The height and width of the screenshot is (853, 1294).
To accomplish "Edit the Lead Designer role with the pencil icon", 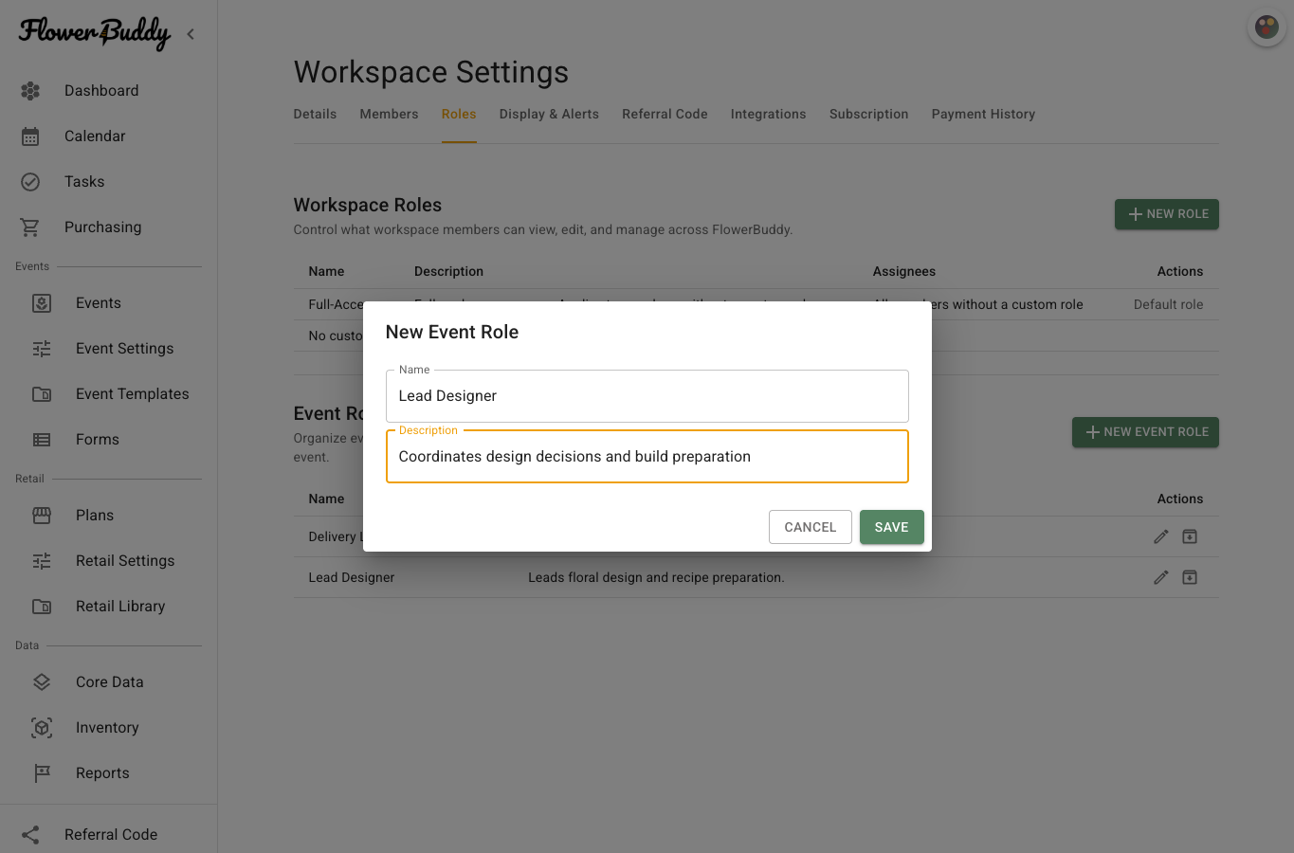I will click(x=1161, y=577).
